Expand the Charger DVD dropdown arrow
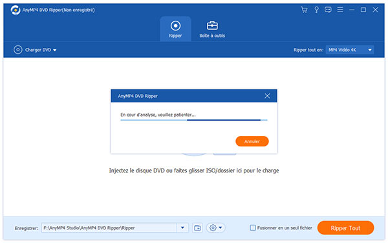 (x=55, y=50)
